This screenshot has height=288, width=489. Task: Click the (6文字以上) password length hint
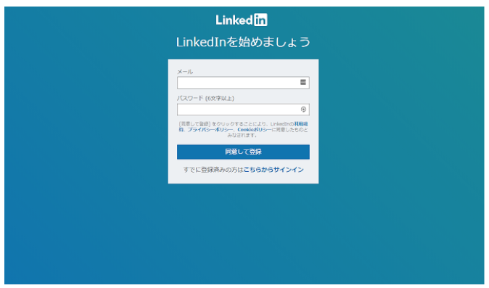[x=220, y=99]
